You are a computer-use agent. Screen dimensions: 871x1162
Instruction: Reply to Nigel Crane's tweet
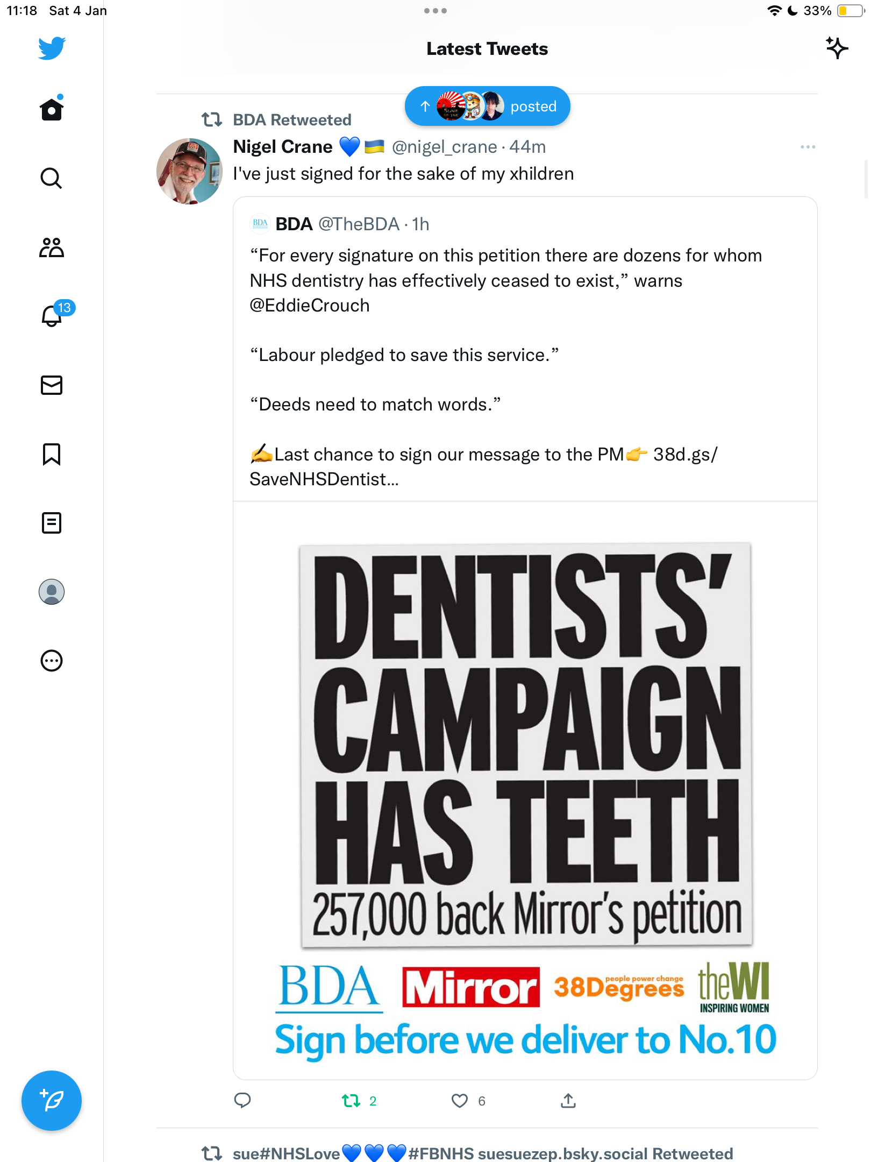point(242,1101)
